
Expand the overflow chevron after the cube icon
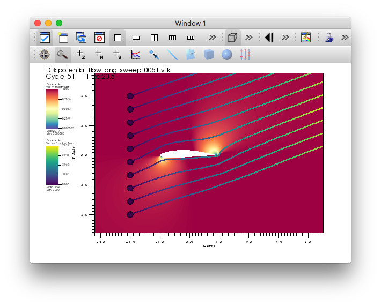click(x=249, y=38)
